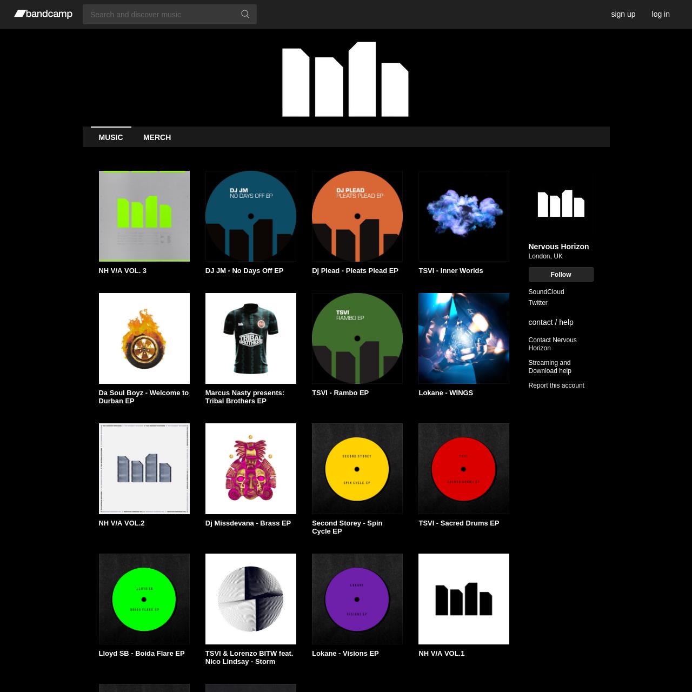Click 'Lokane - Visions EP' title

click(345, 654)
